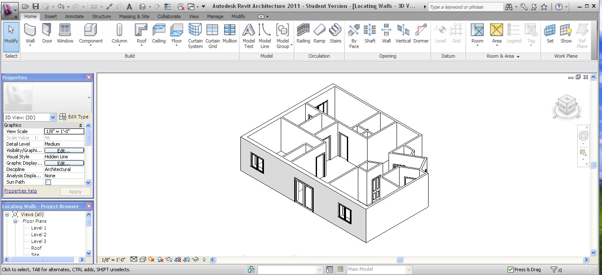
Task: Collapse the Floor Plans tree in Project Browser
Action: [14, 221]
